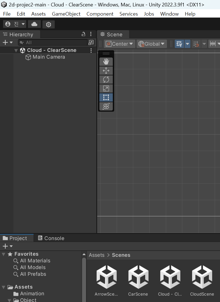The width and height of the screenshot is (220, 302).
Task: Select the Rect tool
Action: pos(106,97)
